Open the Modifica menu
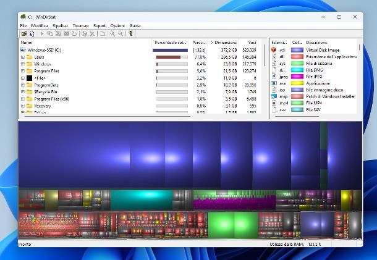 tap(40, 25)
